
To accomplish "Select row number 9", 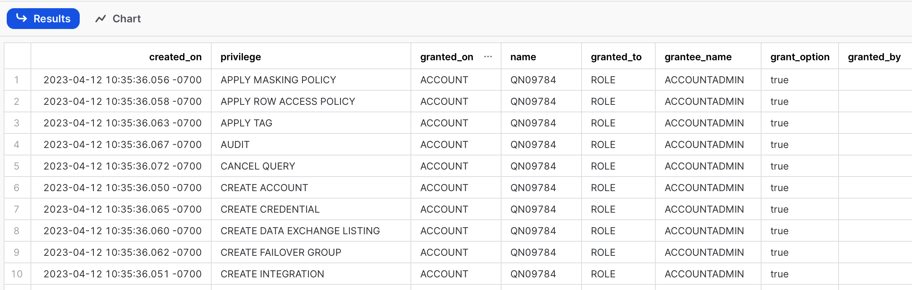I will tap(17, 252).
